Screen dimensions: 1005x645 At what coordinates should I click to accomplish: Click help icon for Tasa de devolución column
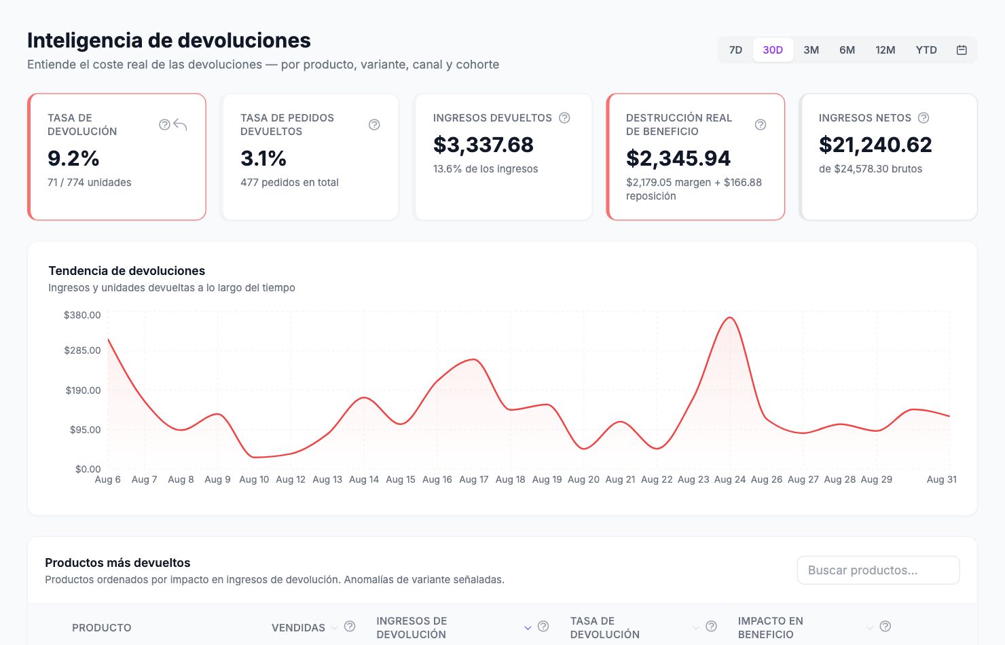coord(712,626)
